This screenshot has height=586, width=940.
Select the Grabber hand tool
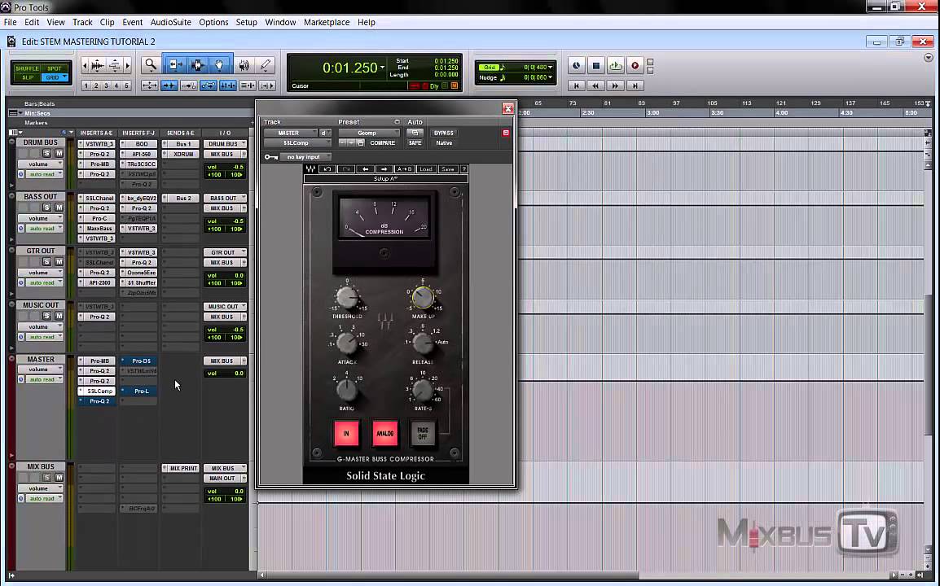coord(220,65)
